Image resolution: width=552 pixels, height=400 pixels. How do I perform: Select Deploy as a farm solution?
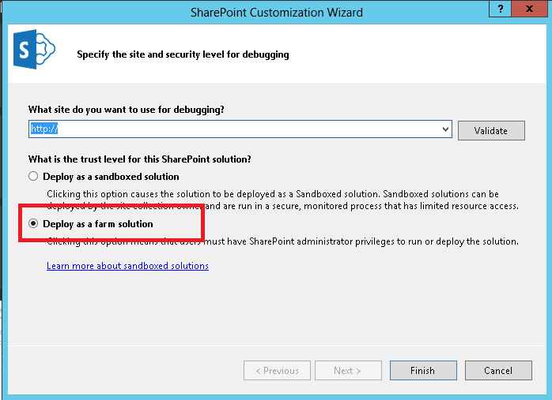tap(33, 224)
